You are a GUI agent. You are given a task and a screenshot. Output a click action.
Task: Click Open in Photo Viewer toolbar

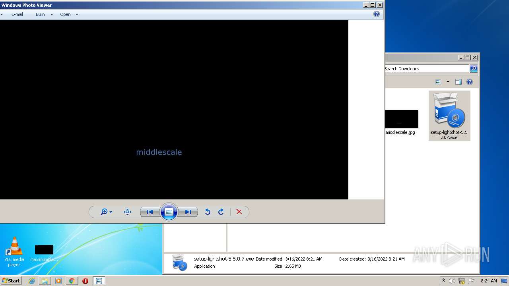click(x=65, y=14)
